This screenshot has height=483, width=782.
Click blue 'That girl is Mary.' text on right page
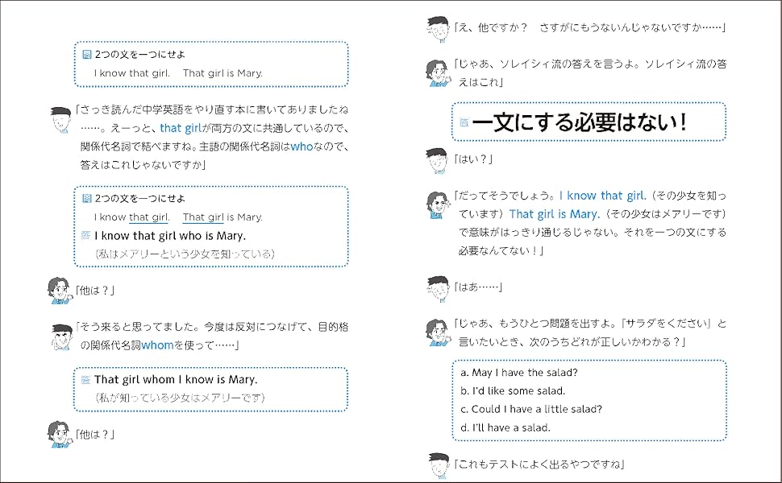[x=552, y=214]
